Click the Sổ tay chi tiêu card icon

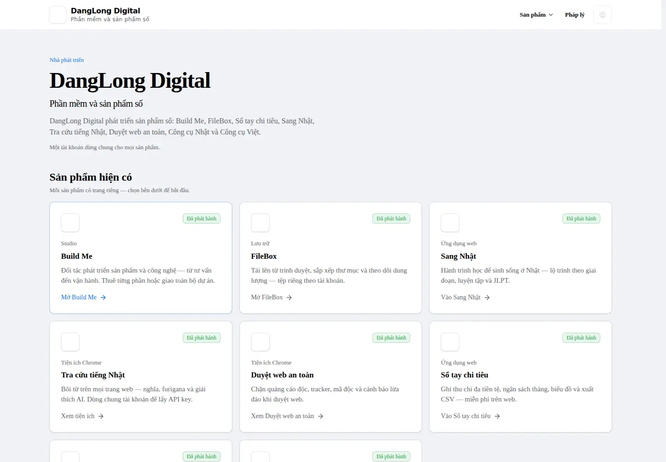450,342
